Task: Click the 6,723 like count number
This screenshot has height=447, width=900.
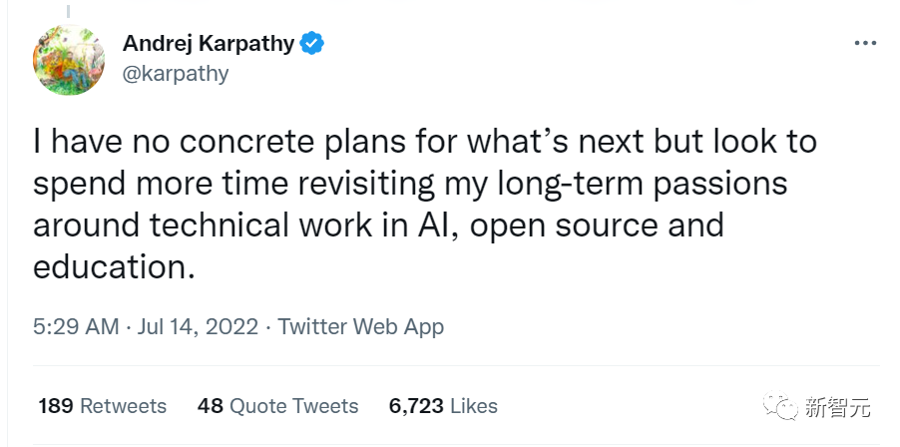Action: (x=415, y=406)
